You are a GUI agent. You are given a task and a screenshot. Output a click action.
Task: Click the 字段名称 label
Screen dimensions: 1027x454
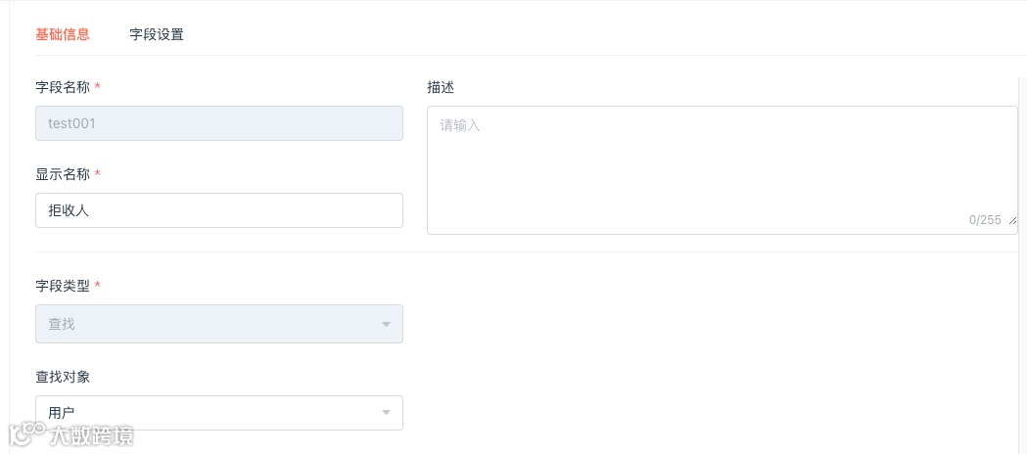coord(63,87)
